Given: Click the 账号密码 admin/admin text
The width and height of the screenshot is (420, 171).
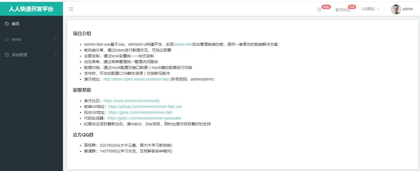Looking at the screenshot, I should tap(192, 79).
